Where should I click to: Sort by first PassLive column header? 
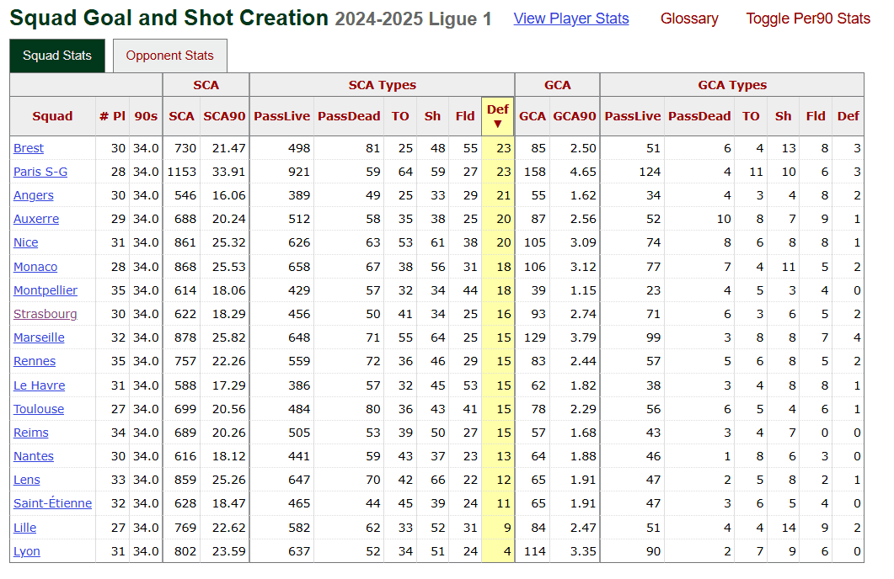pyautogui.click(x=281, y=116)
